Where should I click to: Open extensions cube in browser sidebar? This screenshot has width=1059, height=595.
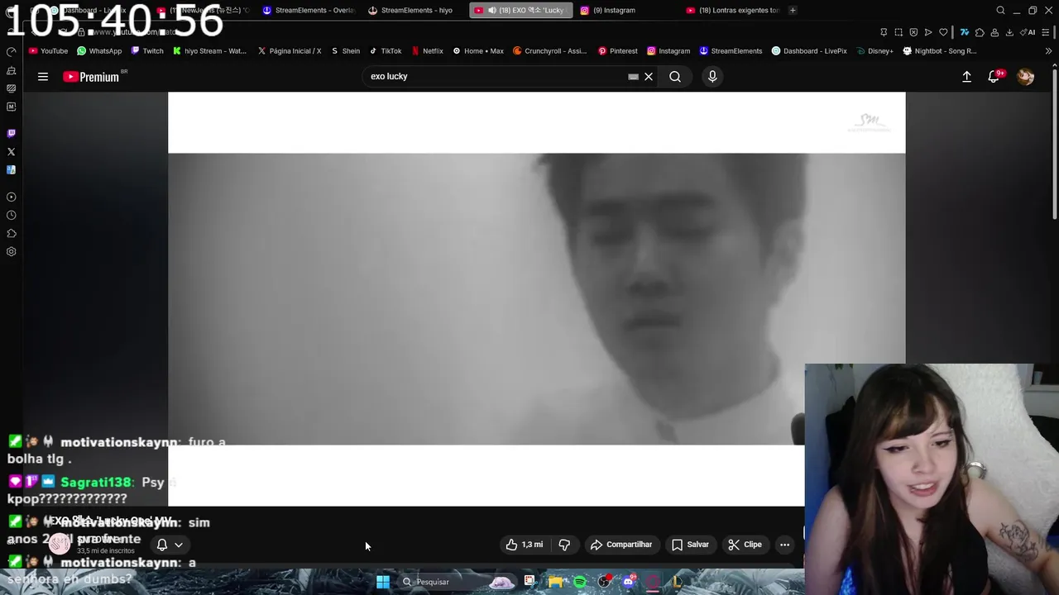point(11,233)
